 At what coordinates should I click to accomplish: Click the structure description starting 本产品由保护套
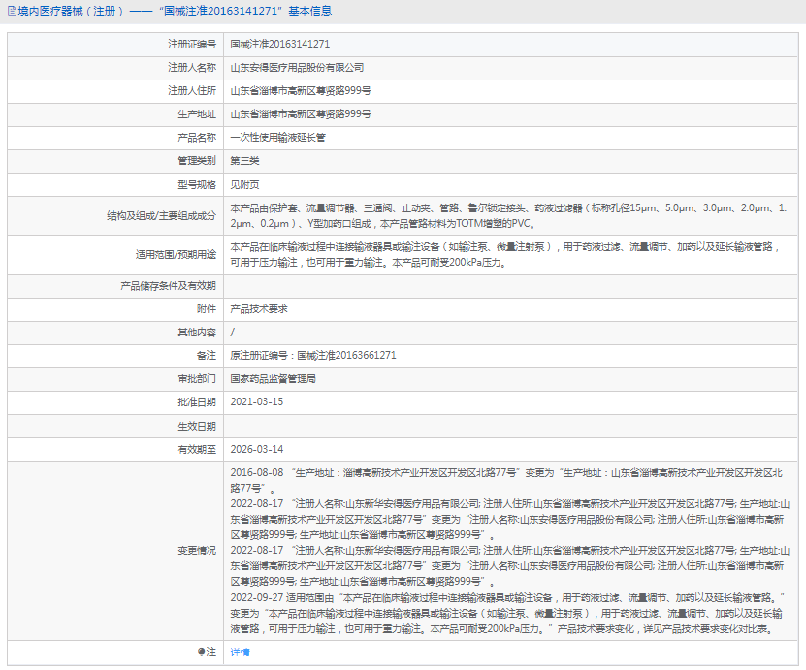(508, 216)
